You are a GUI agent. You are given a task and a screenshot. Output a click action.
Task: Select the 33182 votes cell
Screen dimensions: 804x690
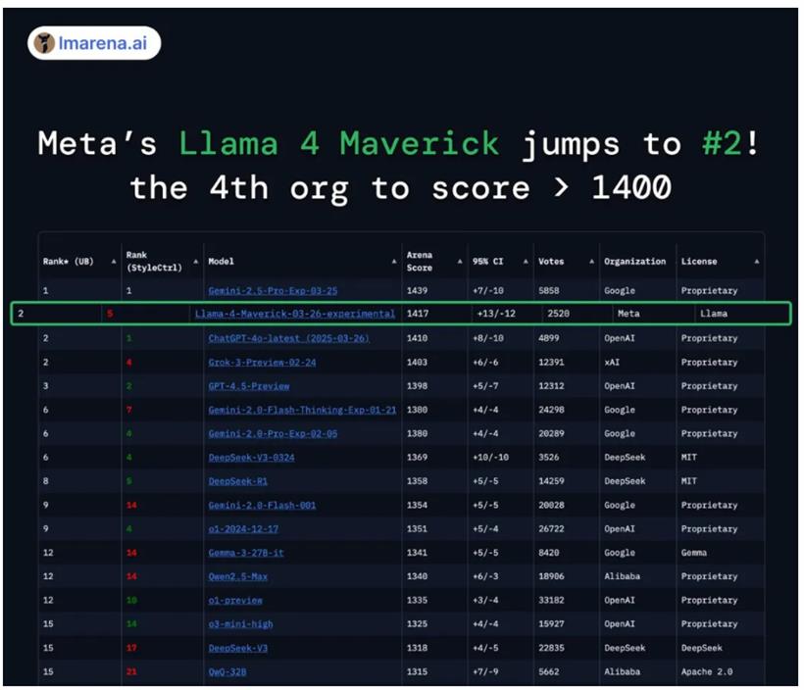[551, 600]
